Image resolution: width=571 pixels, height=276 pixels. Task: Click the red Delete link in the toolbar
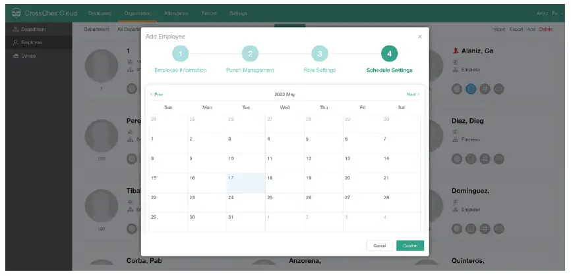click(546, 30)
